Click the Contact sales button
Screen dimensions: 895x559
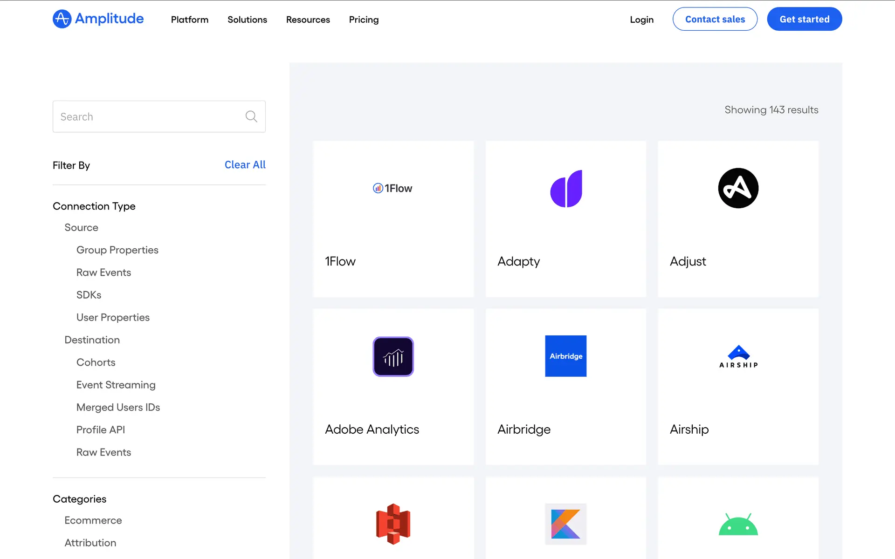click(x=715, y=19)
